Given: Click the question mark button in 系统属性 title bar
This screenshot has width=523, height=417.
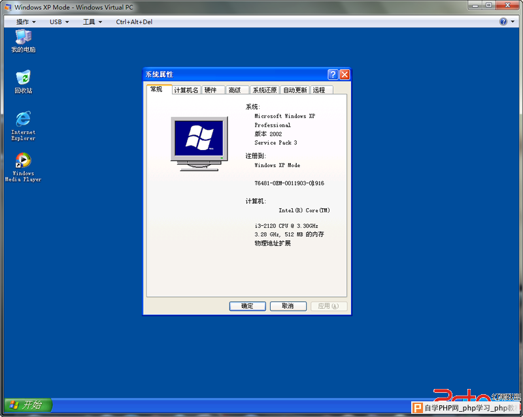Looking at the screenshot, I should 333,74.
